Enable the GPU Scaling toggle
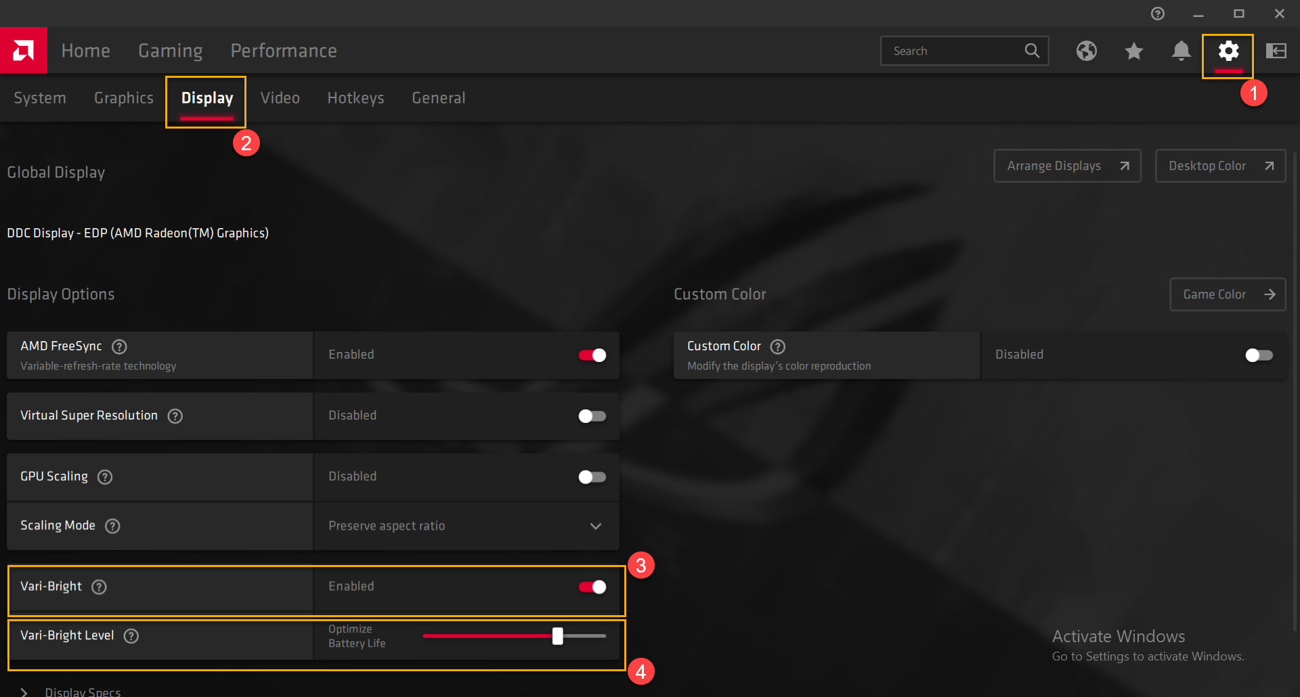This screenshot has width=1300, height=697. [592, 477]
